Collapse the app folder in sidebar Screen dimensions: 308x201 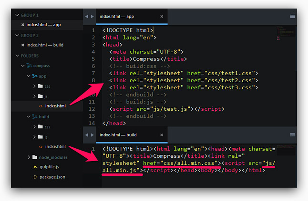(28, 76)
